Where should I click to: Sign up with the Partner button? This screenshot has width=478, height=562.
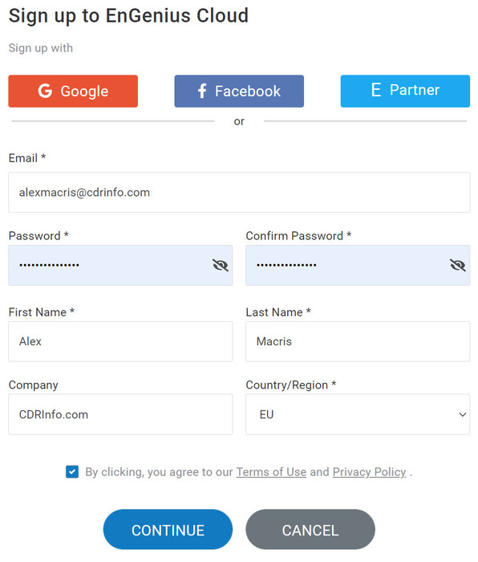coord(405,91)
